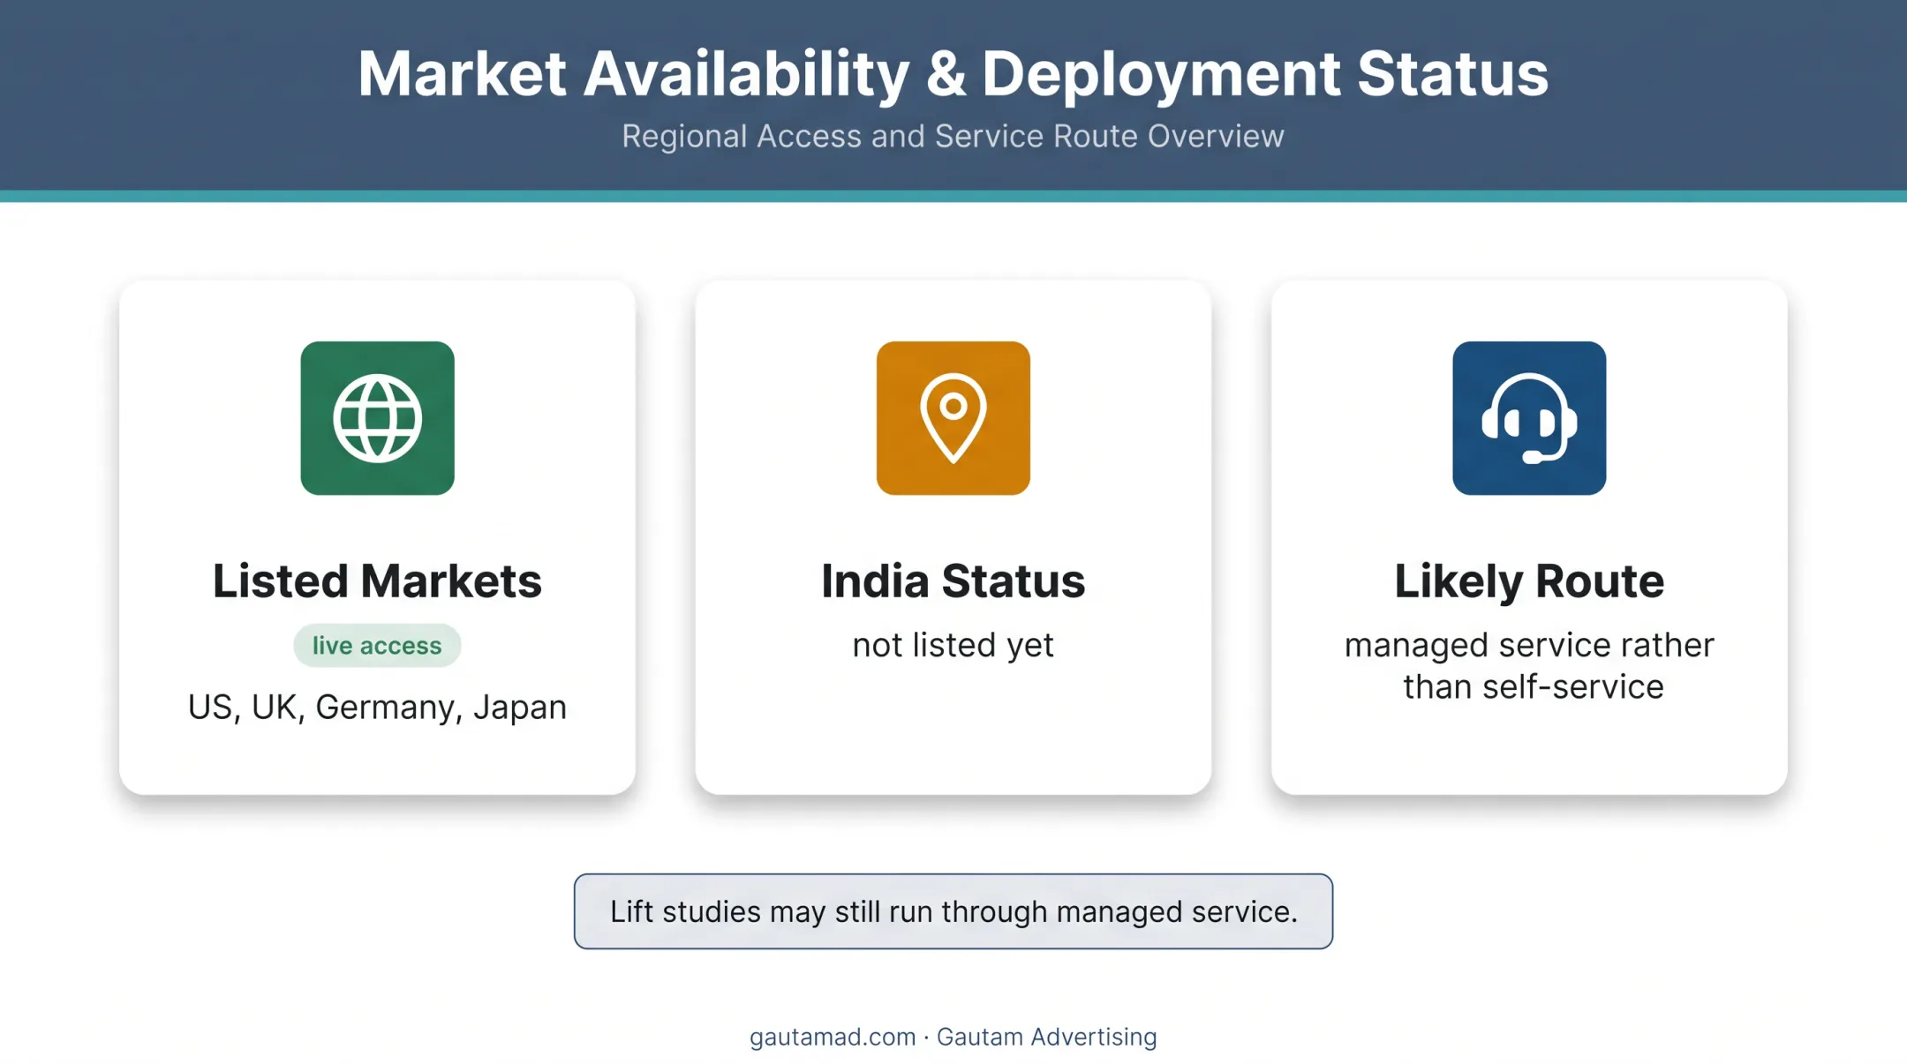Click the 'not listed yet' text
Image resolution: width=1907 pixels, height=1064 pixels.
click(953, 645)
